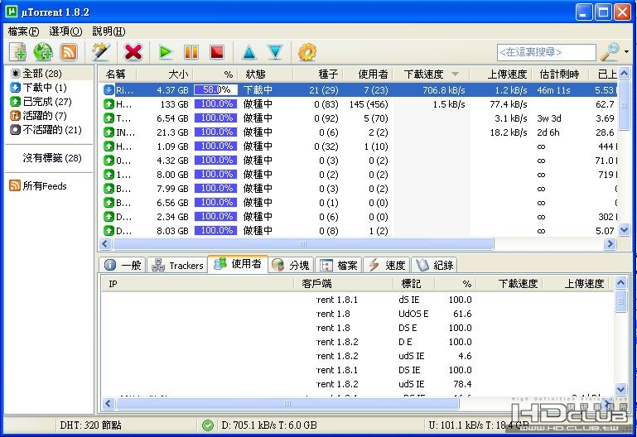Select the seeding torrent sized 8.00 GB

pyautogui.click(x=358, y=174)
